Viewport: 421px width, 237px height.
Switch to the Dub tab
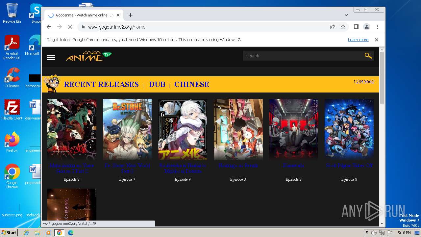pos(157,84)
